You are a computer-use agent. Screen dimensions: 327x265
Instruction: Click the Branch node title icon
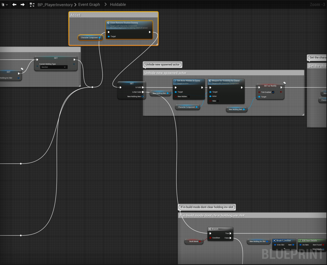(210, 229)
